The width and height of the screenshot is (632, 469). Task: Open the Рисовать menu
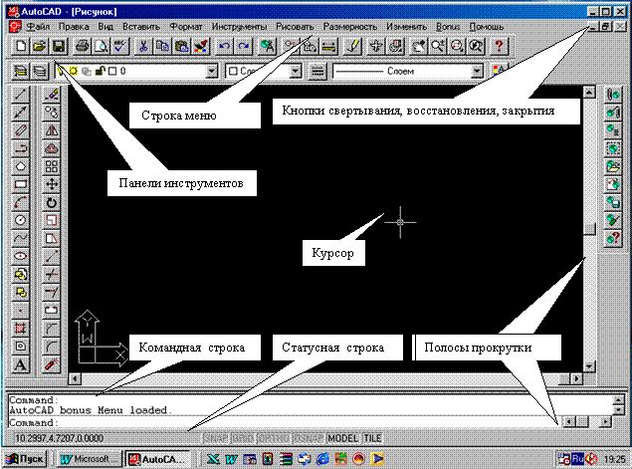point(295,27)
